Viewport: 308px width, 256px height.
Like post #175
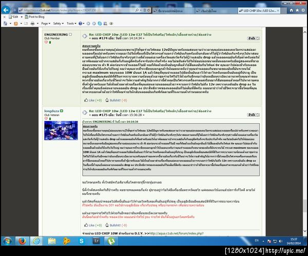pyautogui.click(x=93, y=225)
